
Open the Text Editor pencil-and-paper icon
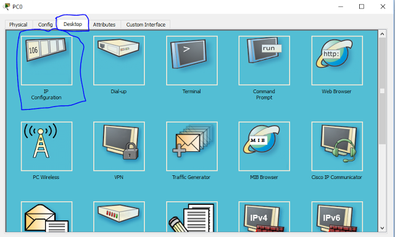click(x=192, y=217)
